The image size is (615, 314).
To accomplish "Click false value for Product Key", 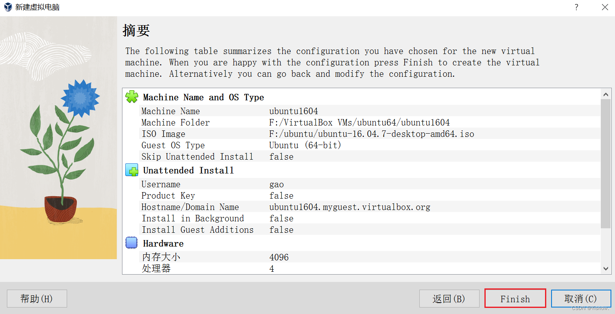I will [281, 196].
